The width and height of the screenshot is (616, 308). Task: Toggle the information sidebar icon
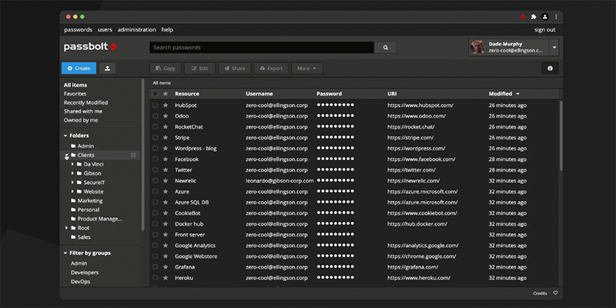click(x=550, y=69)
